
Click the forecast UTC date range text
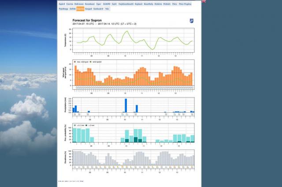point(104,24)
